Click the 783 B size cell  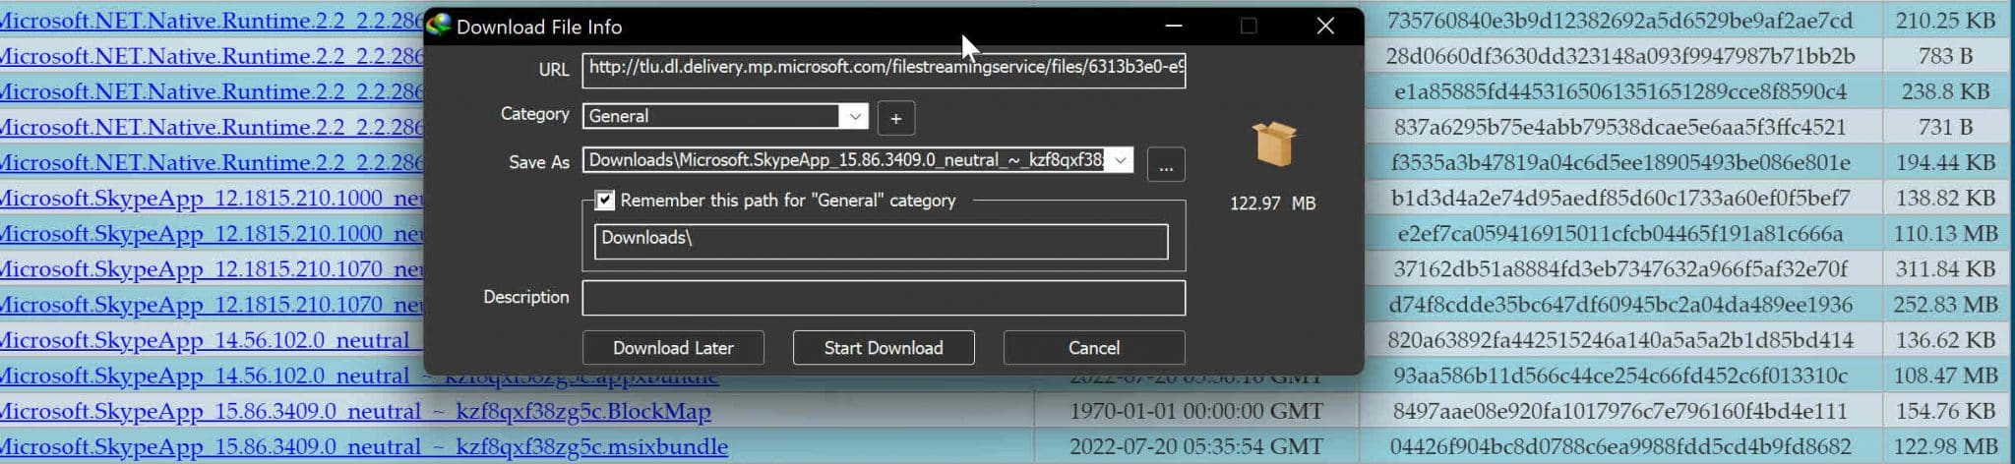tap(1945, 56)
